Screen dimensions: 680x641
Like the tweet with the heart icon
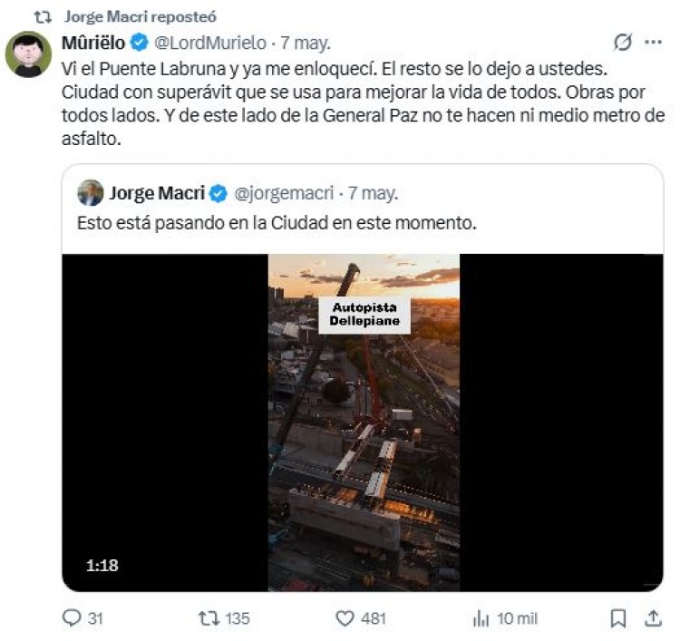[x=345, y=618]
